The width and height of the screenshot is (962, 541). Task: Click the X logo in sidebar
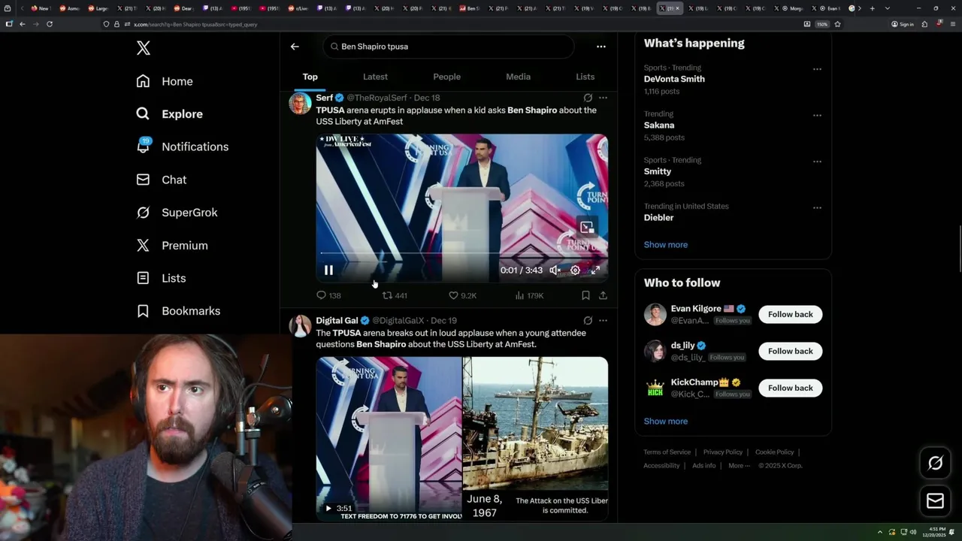pos(144,49)
